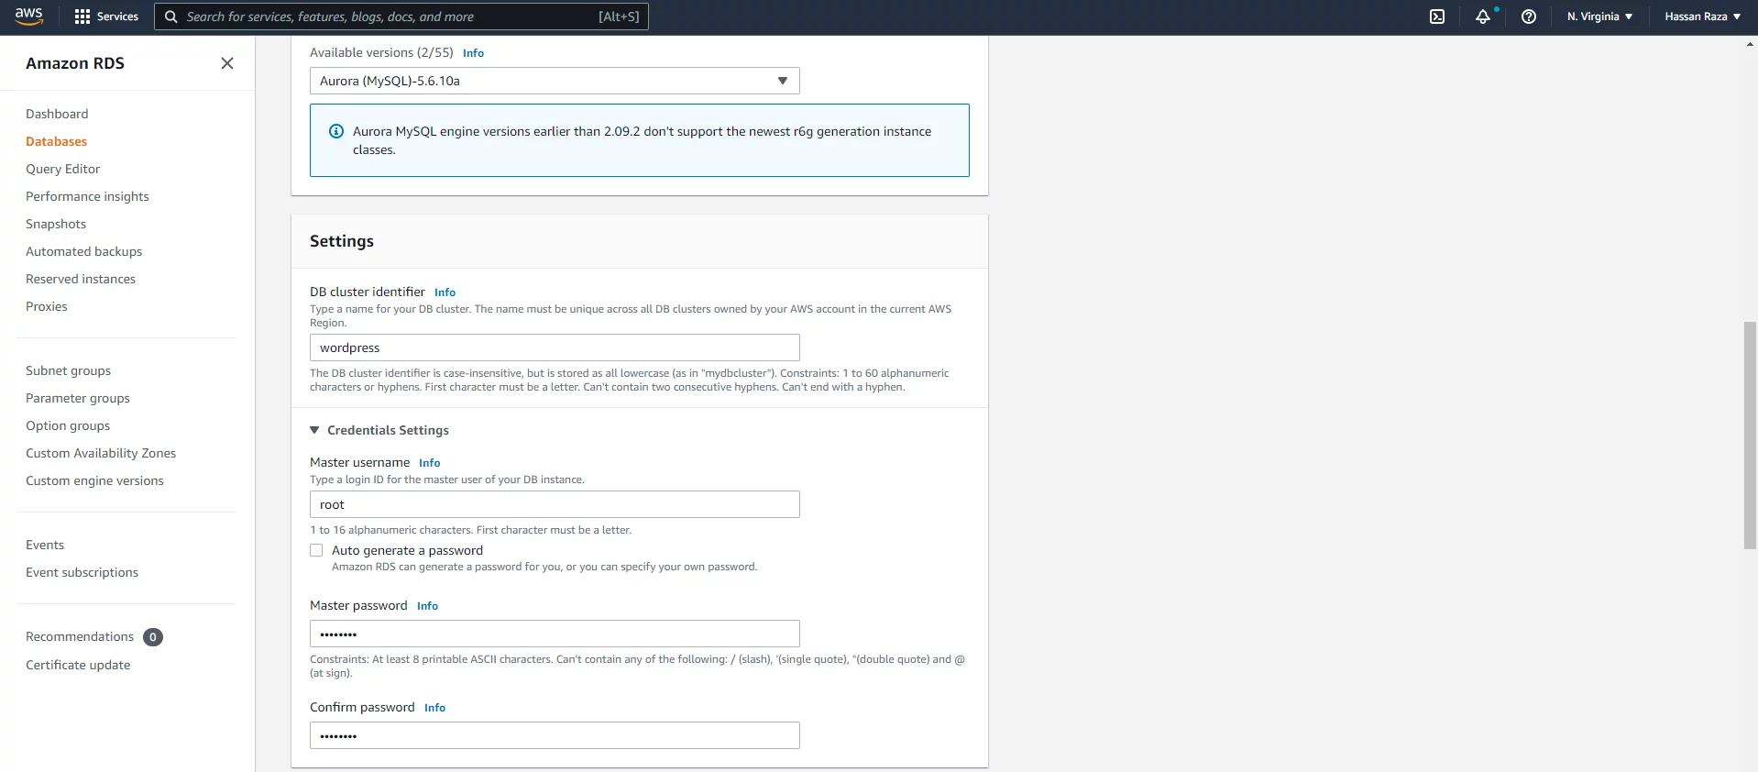Open Info link for Available versions
The image size is (1758, 772).
pyautogui.click(x=473, y=53)
